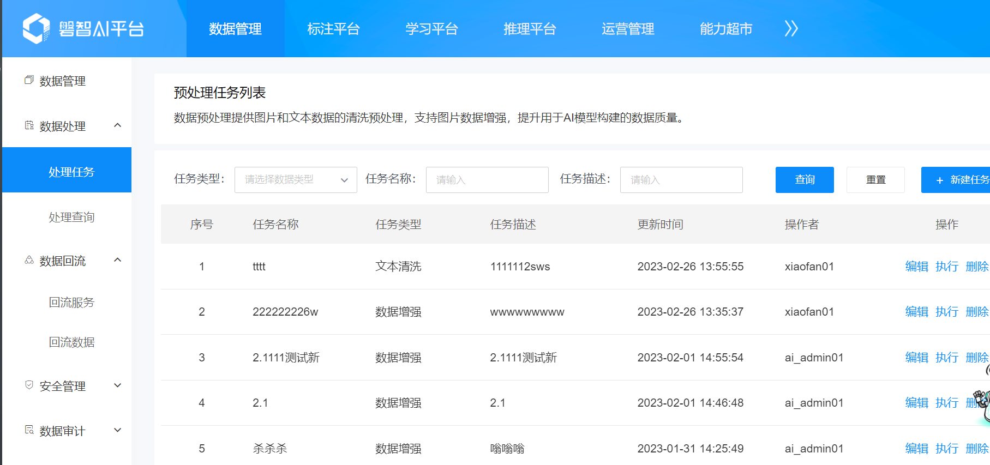Collapse the 数据回流 menu chevron

(117, 260)
